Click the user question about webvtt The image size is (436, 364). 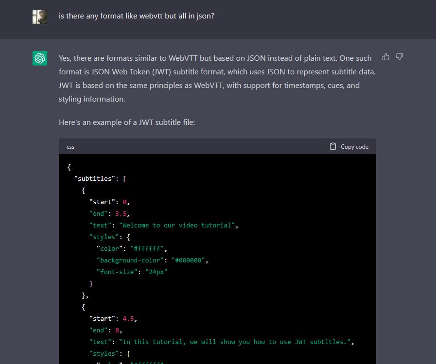137,16
